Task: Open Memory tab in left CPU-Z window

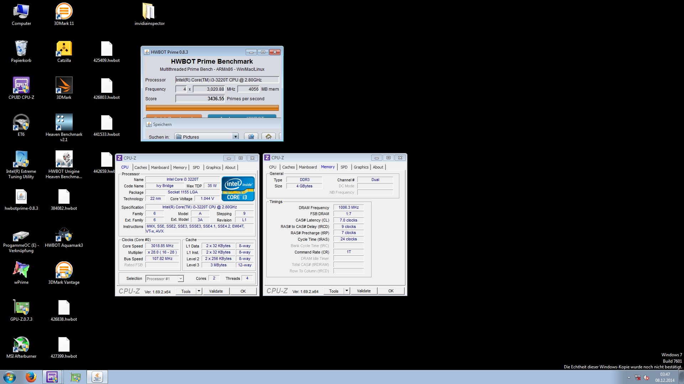Action: pos(180,167)
